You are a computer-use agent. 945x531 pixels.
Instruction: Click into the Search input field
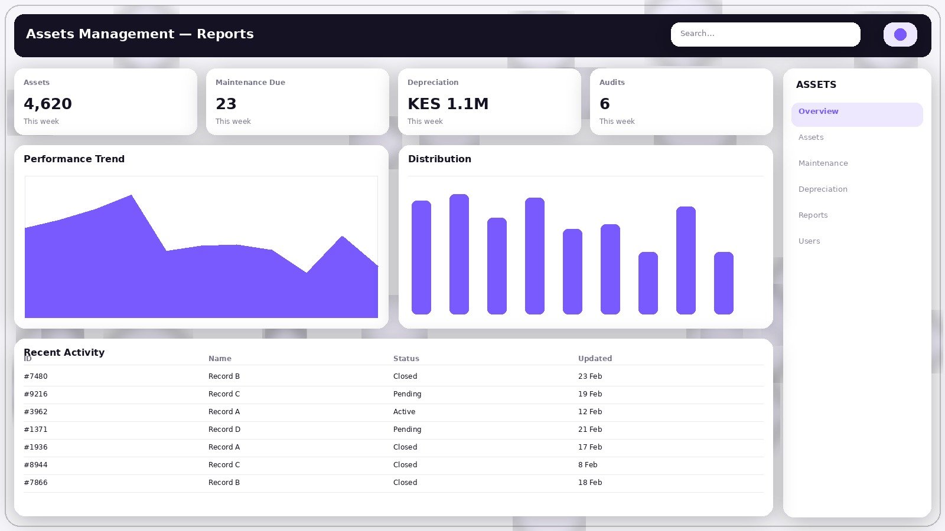tap(765, 34)
